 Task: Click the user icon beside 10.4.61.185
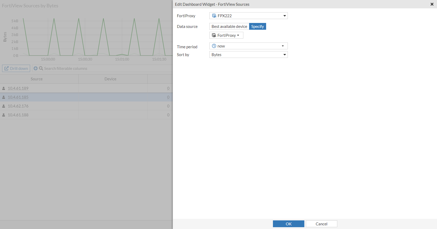4,97
